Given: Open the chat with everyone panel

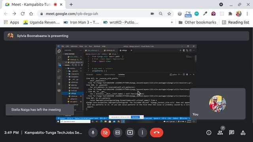Looking at the screenshot, I should coord(232,133).
